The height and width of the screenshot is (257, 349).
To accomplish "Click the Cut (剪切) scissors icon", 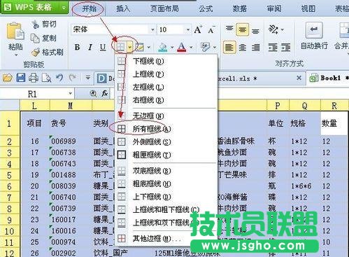I will pos(36,24).
